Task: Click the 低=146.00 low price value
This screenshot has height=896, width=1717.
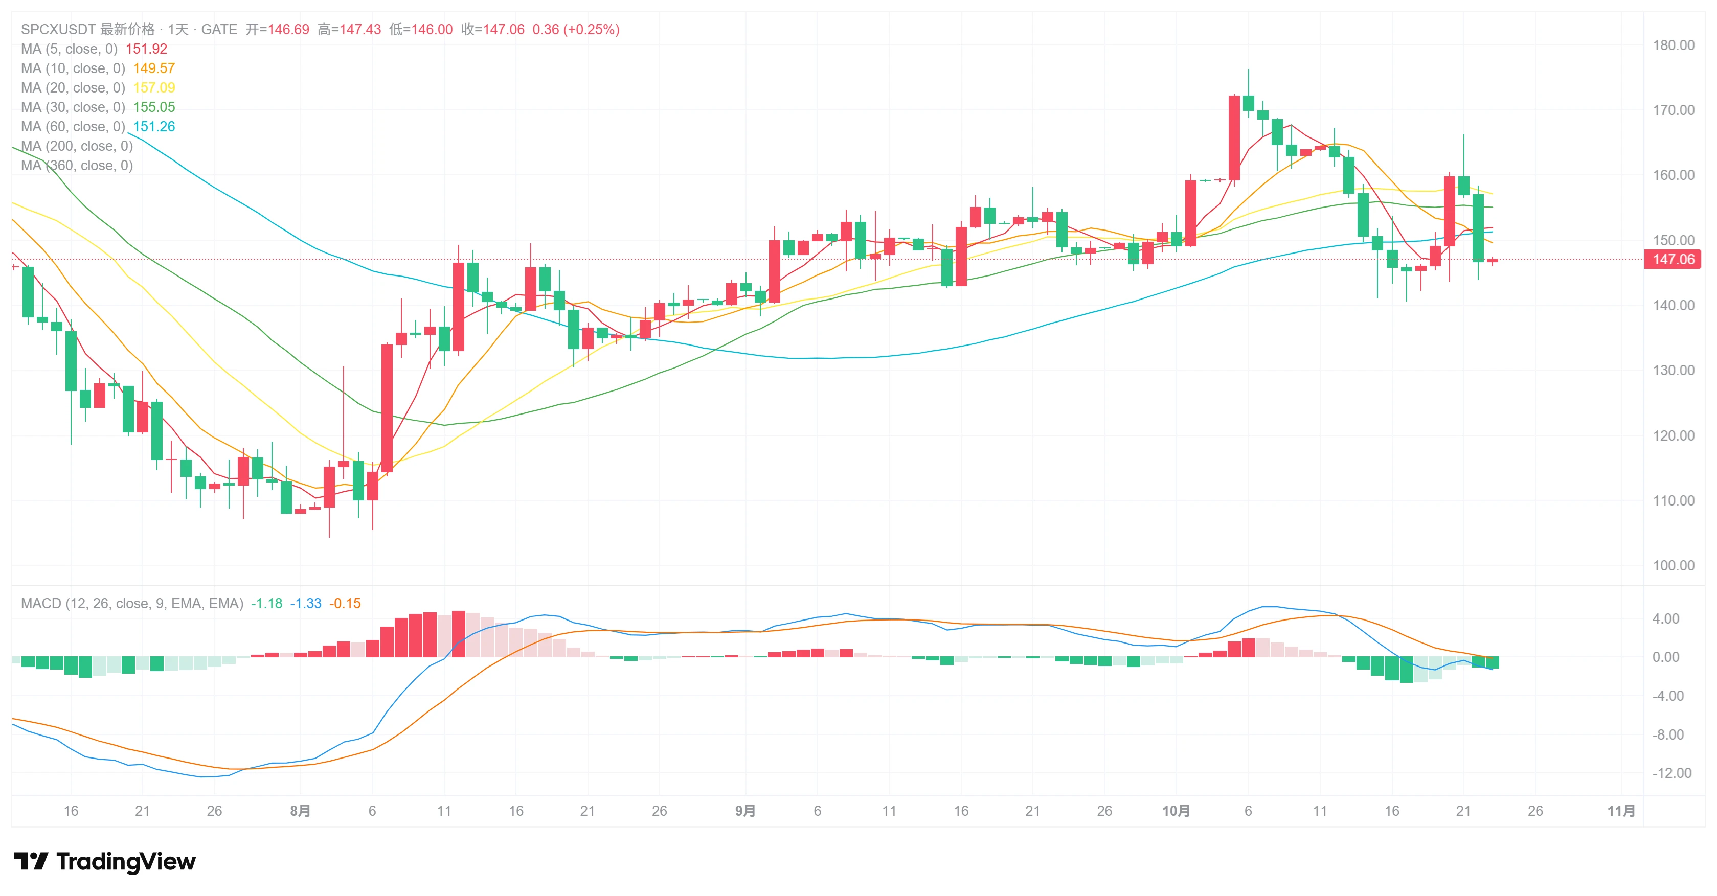Action: coord(421,29)
